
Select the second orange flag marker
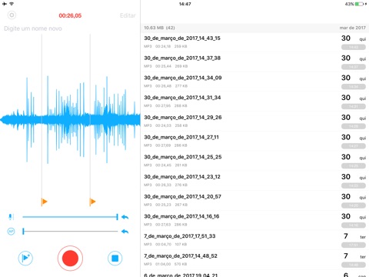tap(92, 202)
